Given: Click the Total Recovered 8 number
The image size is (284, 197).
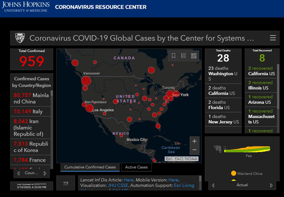Looking at the screenshot, I should (x=262, y=58).
